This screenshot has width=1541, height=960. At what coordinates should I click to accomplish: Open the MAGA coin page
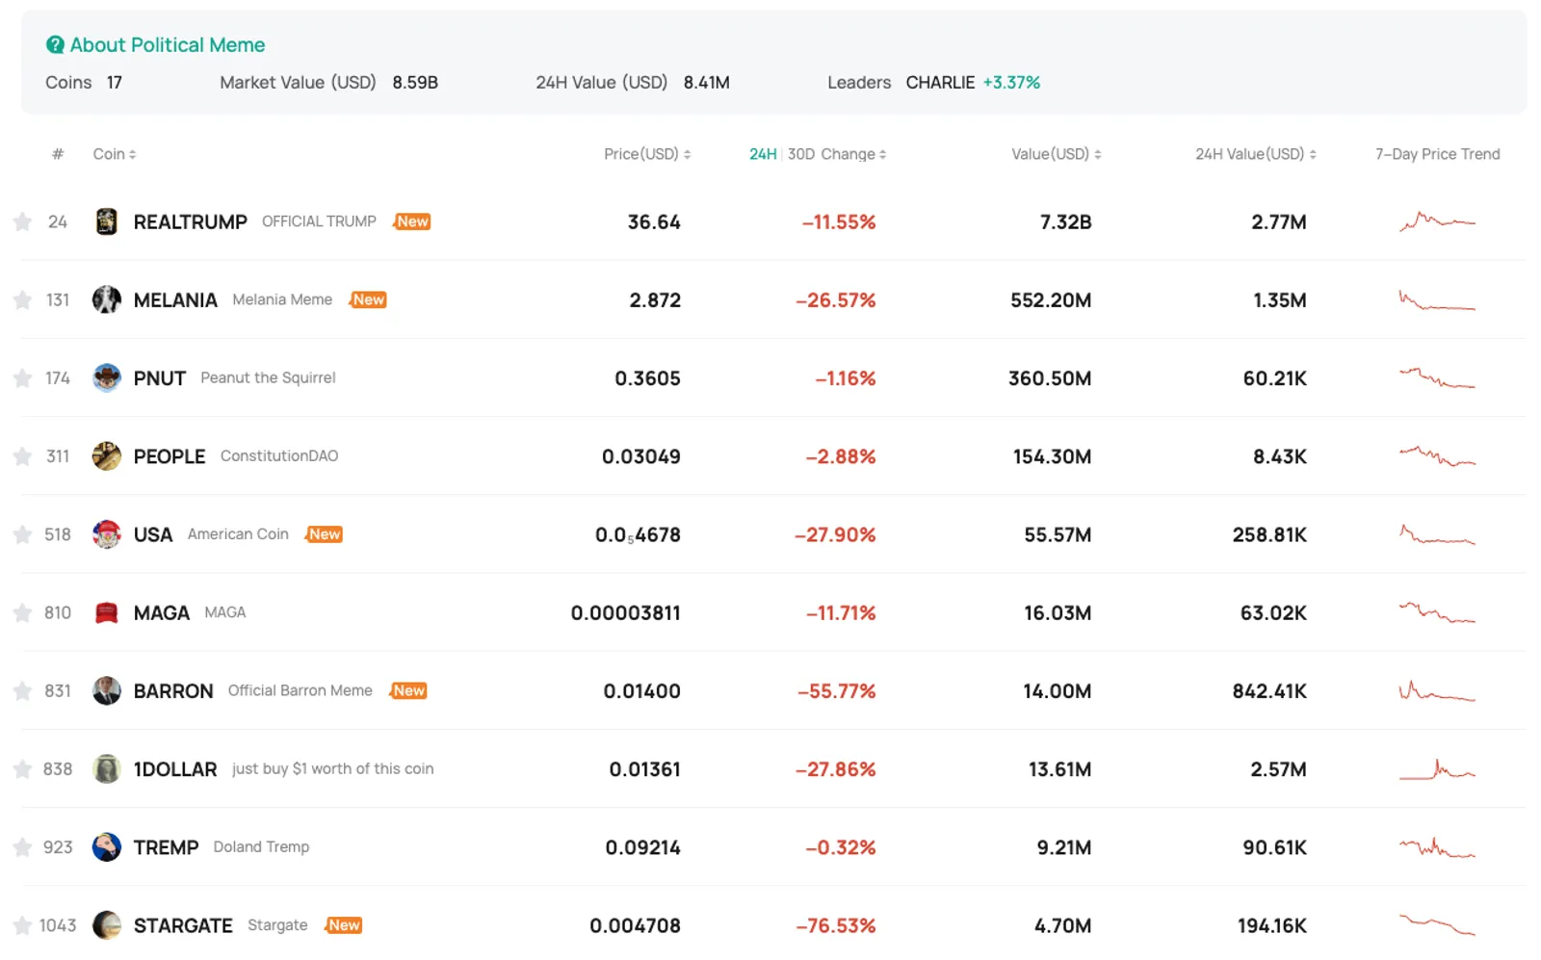[x=162, y=612]
